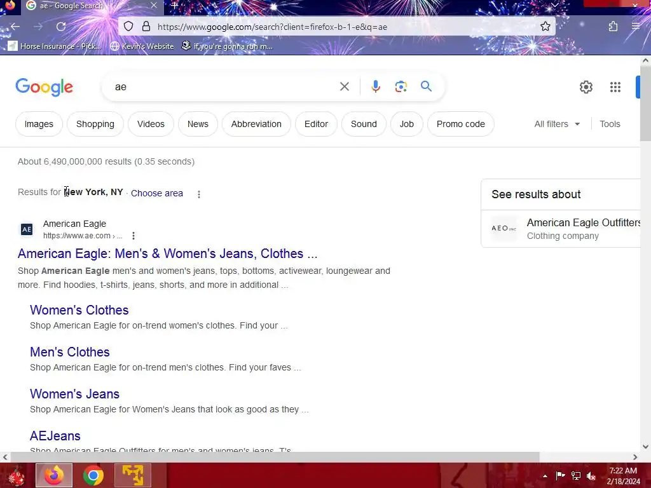This screenshot has height=488, width=651.
Task: Select the Promo code filter chip
Action: coord(460,124)
